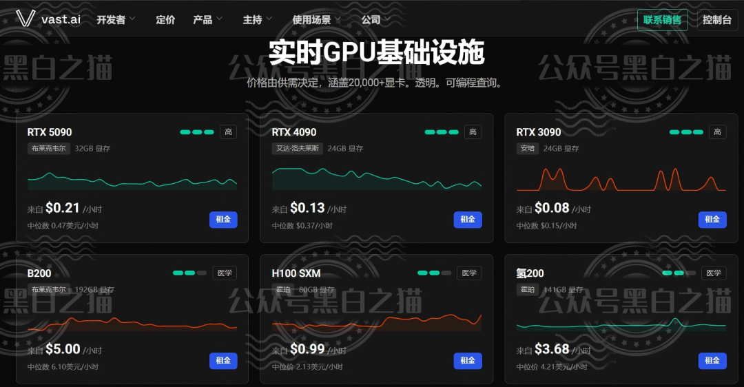
Task: Expand the 产品 menu
Action: tap(207, 19)
